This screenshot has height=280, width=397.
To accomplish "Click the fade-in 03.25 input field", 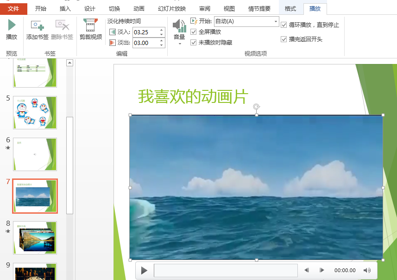I will click(145, 32).
